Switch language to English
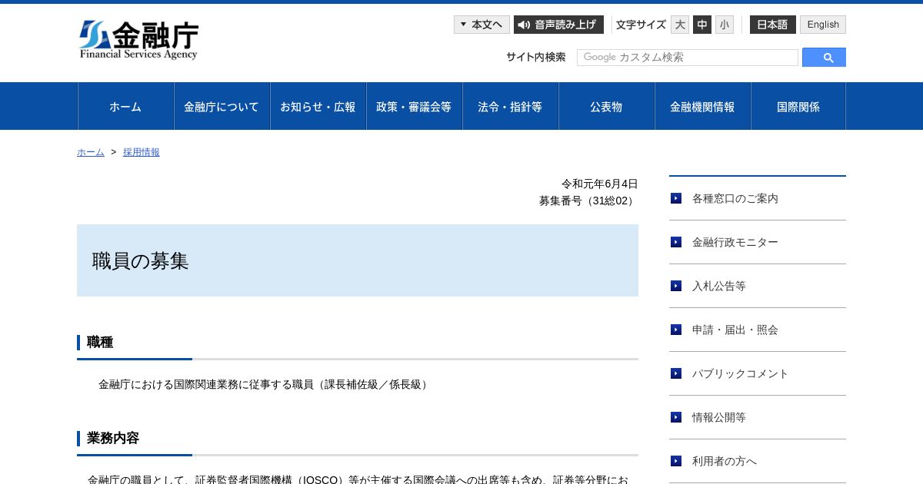 (823, 25)
